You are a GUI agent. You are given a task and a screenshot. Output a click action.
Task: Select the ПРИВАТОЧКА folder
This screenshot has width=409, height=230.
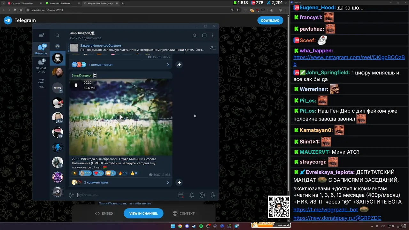[x=41, y=66]
